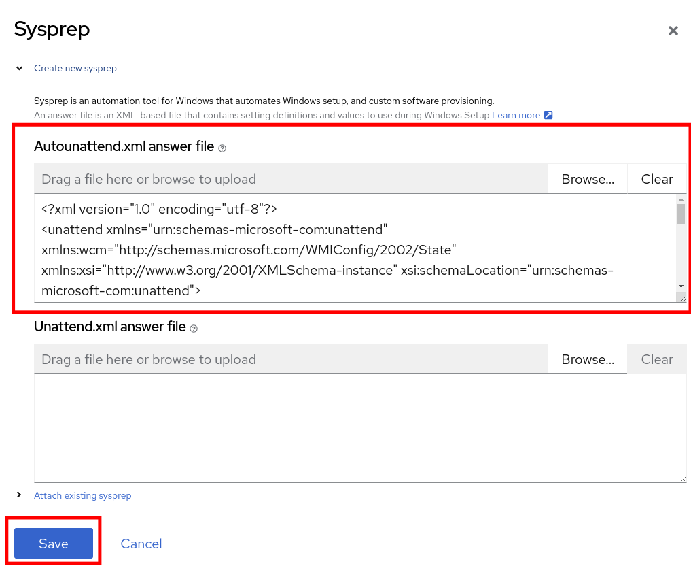The width and height of the screenshot is (691, 566).
Task: Click the Autounattend text area scroll up arrow
Action: click(x=681, y=199)
